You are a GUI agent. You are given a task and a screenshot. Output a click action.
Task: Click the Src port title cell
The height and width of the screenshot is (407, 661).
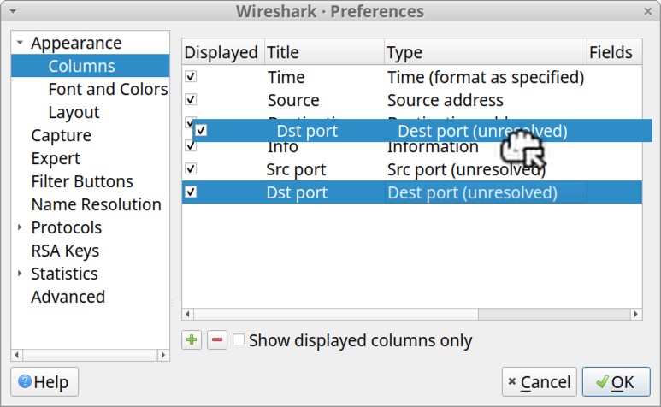(x=297, y=169)
